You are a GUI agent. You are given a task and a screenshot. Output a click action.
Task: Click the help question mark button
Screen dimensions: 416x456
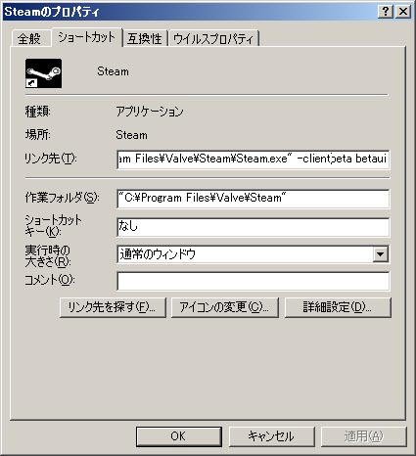[x=386, y=12]
